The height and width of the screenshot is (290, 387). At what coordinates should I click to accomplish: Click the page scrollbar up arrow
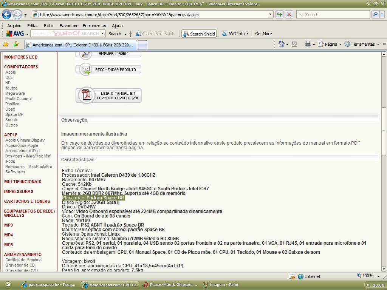coord(384,54)
